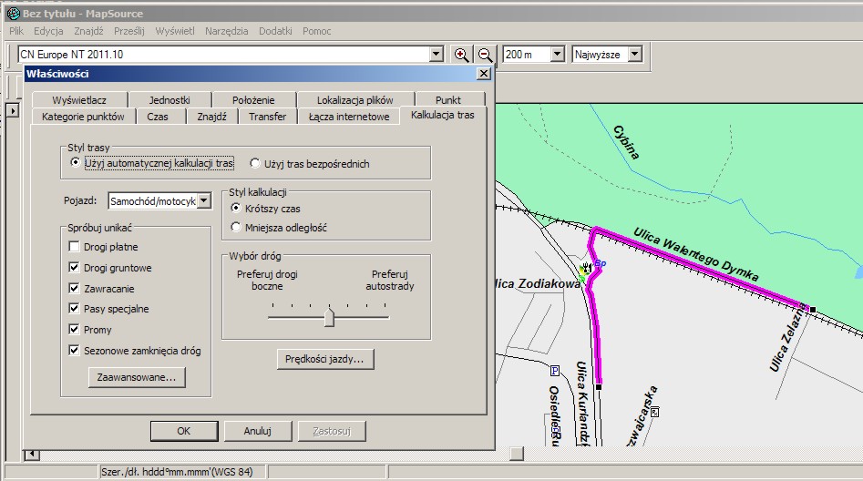
Task: Uncheck the Promy checkbox
Action: (74, 330)
